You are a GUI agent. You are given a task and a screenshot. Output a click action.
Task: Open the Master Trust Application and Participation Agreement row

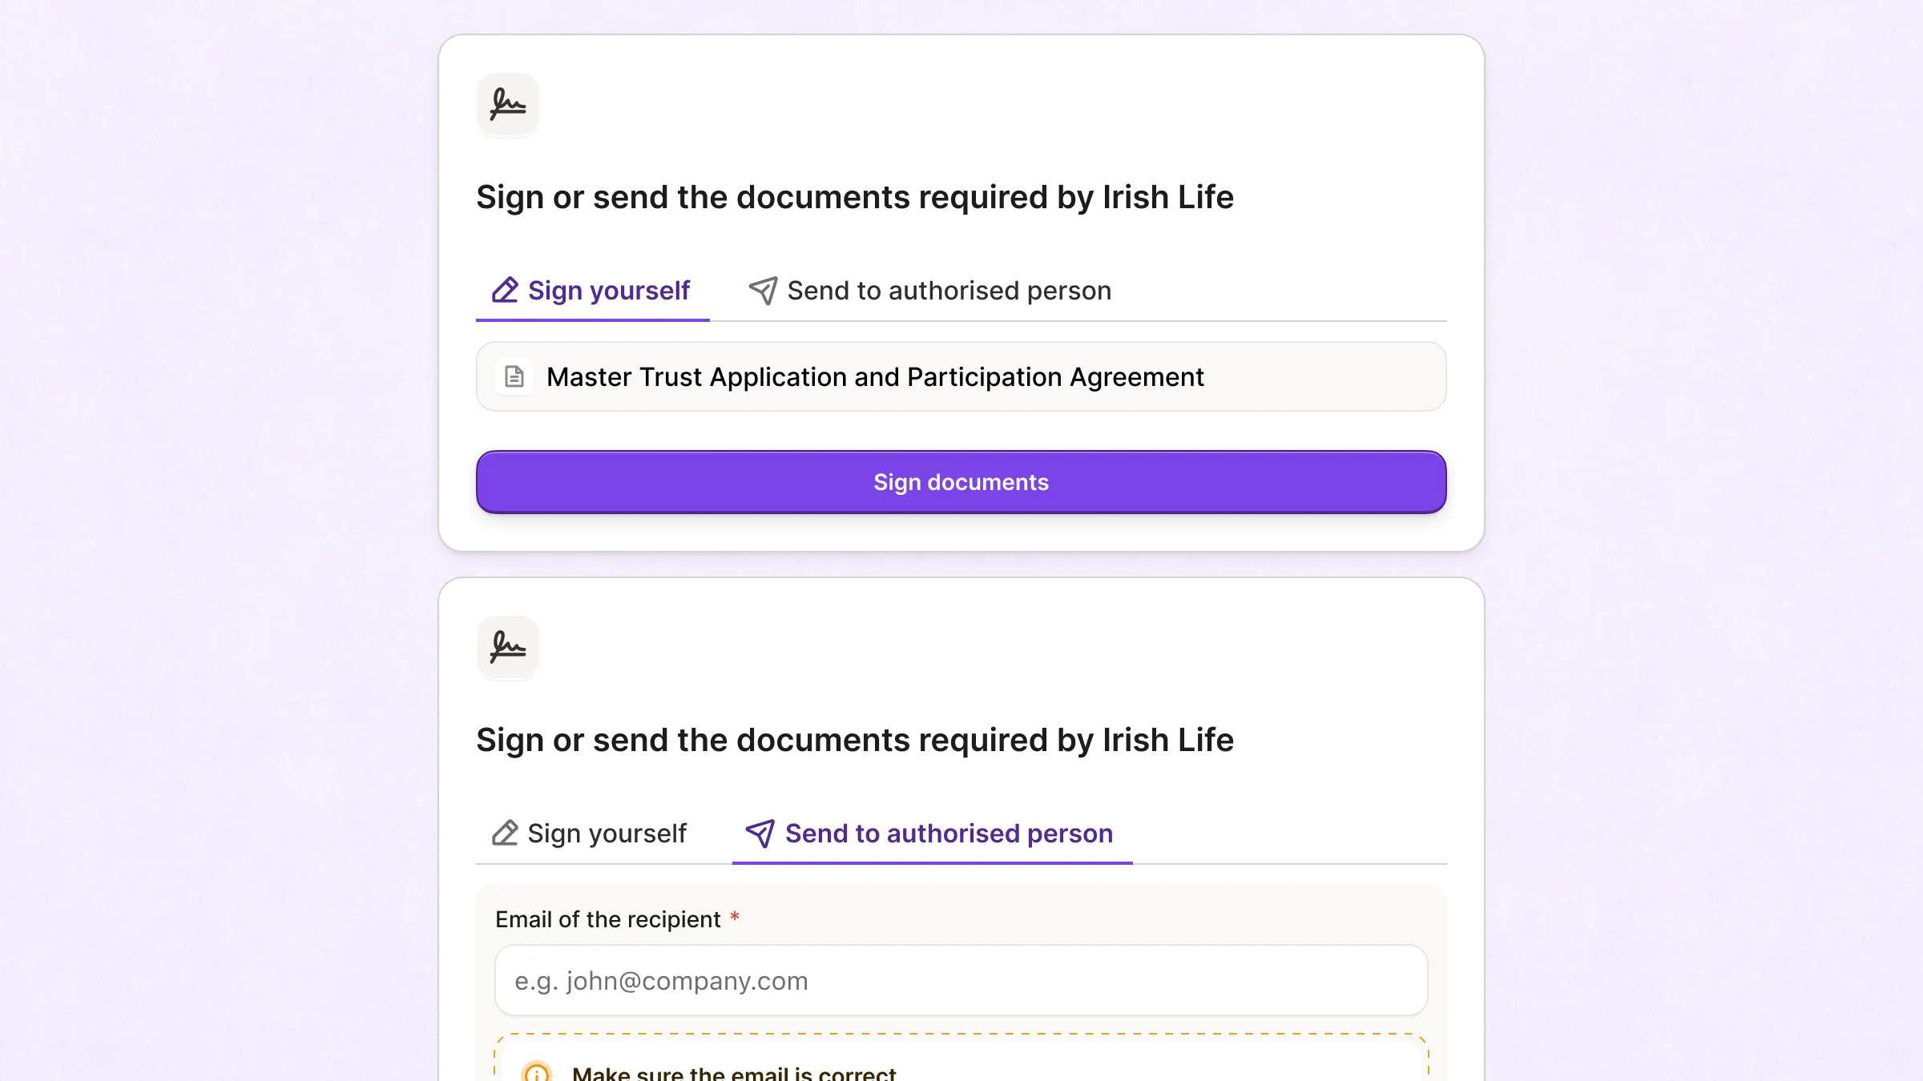coord(960,376)
